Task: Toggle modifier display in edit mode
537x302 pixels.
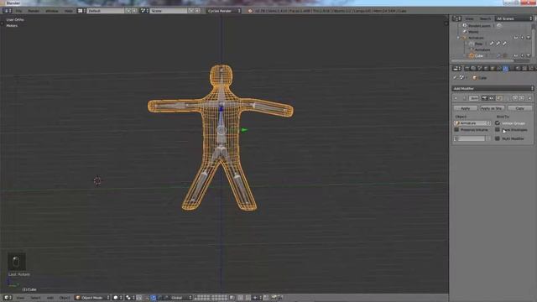Action: point(499,98)
